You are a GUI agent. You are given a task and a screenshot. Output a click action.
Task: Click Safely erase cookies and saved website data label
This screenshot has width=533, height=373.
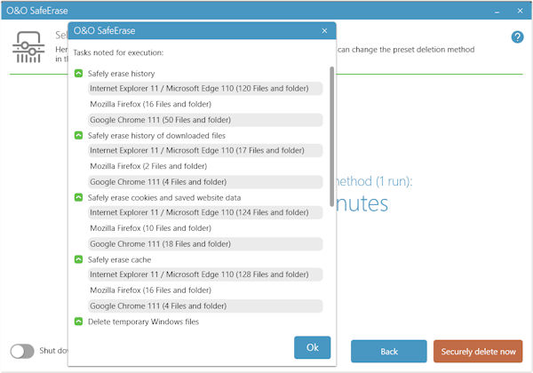(x=164, y=198)
